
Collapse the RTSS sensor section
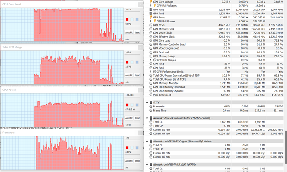tap(147, 103)
